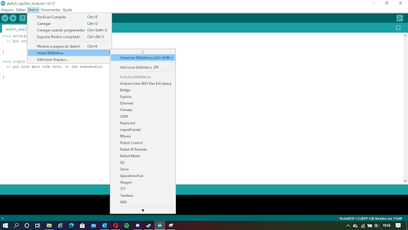The height and width of the screenshot is (230, 408).
Task: Open the Ferramentas menu
Action: tap(50, 10)
